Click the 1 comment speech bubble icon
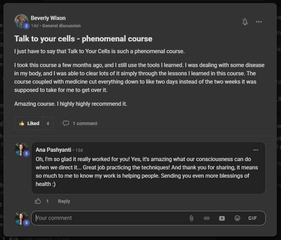The width and height of the screenshot is (281, 240). click(66, 123)
